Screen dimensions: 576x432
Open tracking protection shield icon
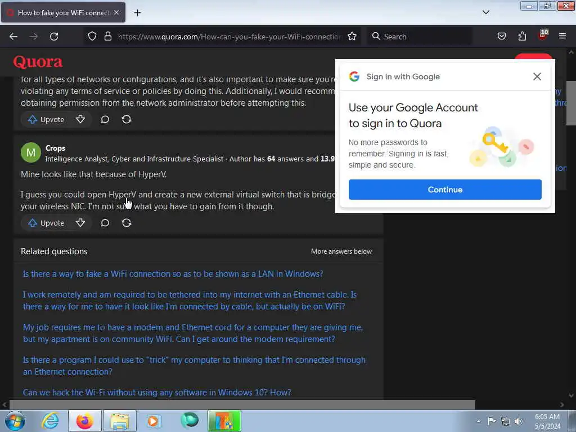tap(92, 37)
